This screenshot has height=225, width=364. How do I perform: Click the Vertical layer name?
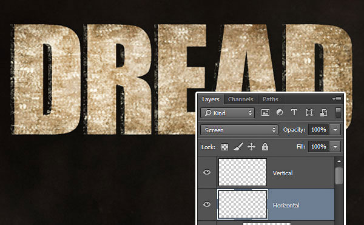coord(283,173)
